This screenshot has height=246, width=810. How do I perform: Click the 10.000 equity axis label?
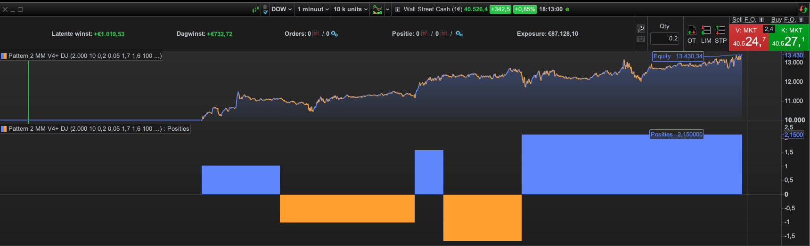pos(794,120)
